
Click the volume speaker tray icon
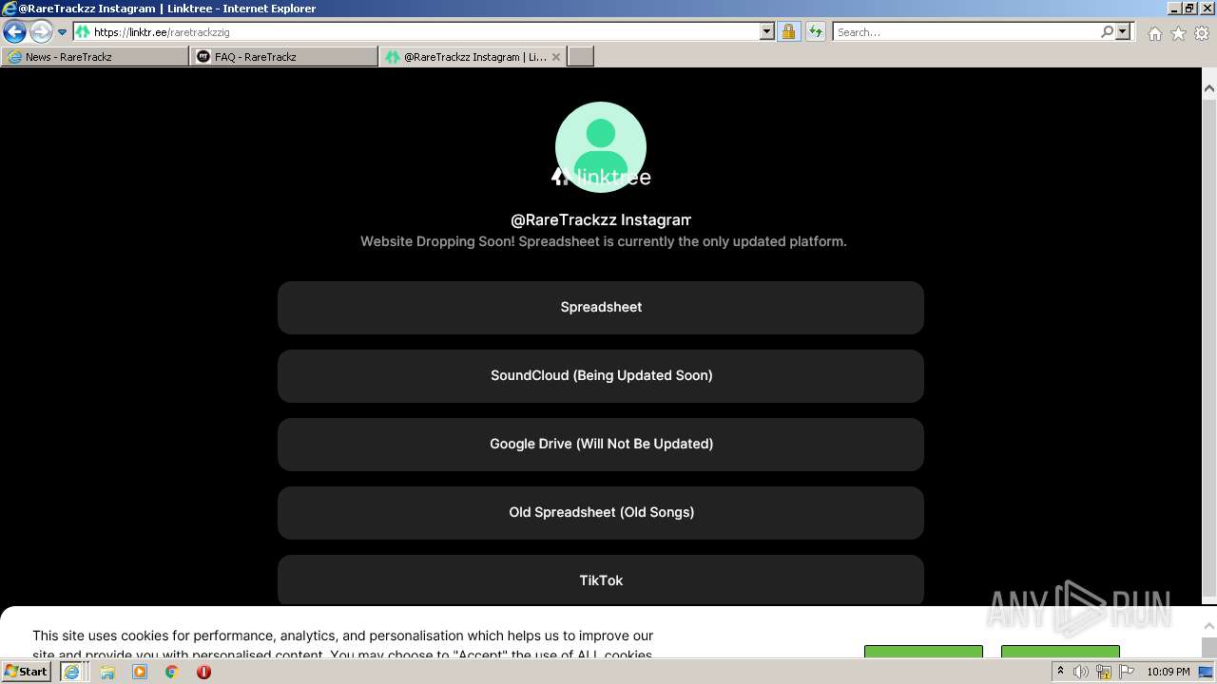coord(1081,672)
